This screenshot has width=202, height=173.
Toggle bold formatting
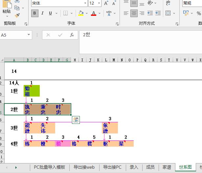click(34, 14)
